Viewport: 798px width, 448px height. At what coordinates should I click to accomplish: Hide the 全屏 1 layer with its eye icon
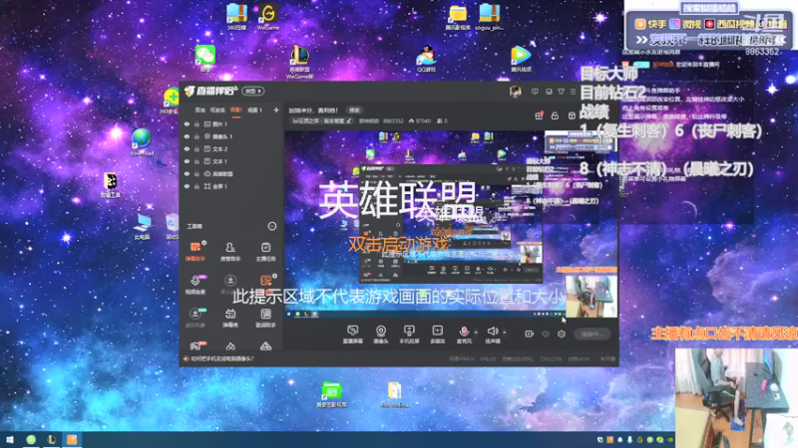(x=187, y=186)
